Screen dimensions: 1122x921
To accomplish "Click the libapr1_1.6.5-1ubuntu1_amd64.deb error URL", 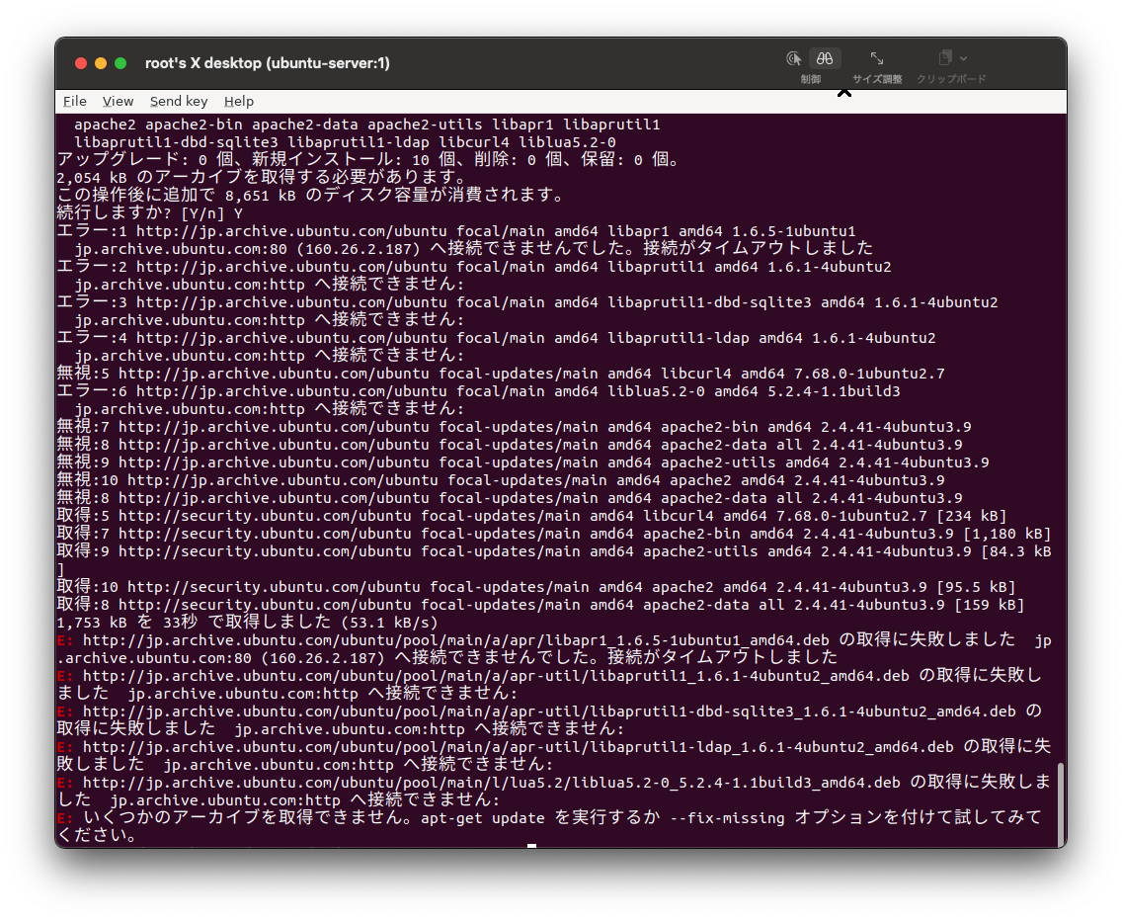I will [x=456, y=640].
